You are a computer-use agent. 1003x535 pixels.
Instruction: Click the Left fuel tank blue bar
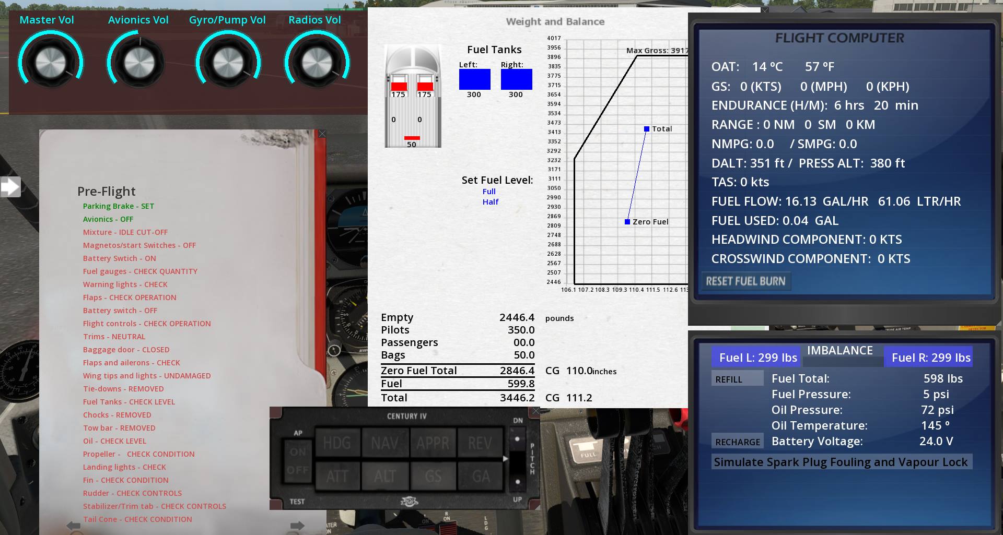[475, 79]
